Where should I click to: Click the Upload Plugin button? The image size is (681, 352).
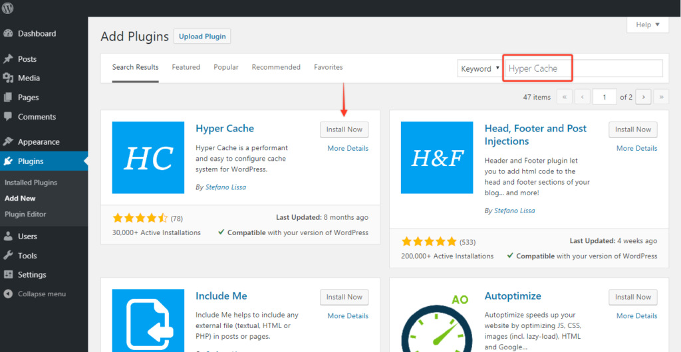pos(202,37)
